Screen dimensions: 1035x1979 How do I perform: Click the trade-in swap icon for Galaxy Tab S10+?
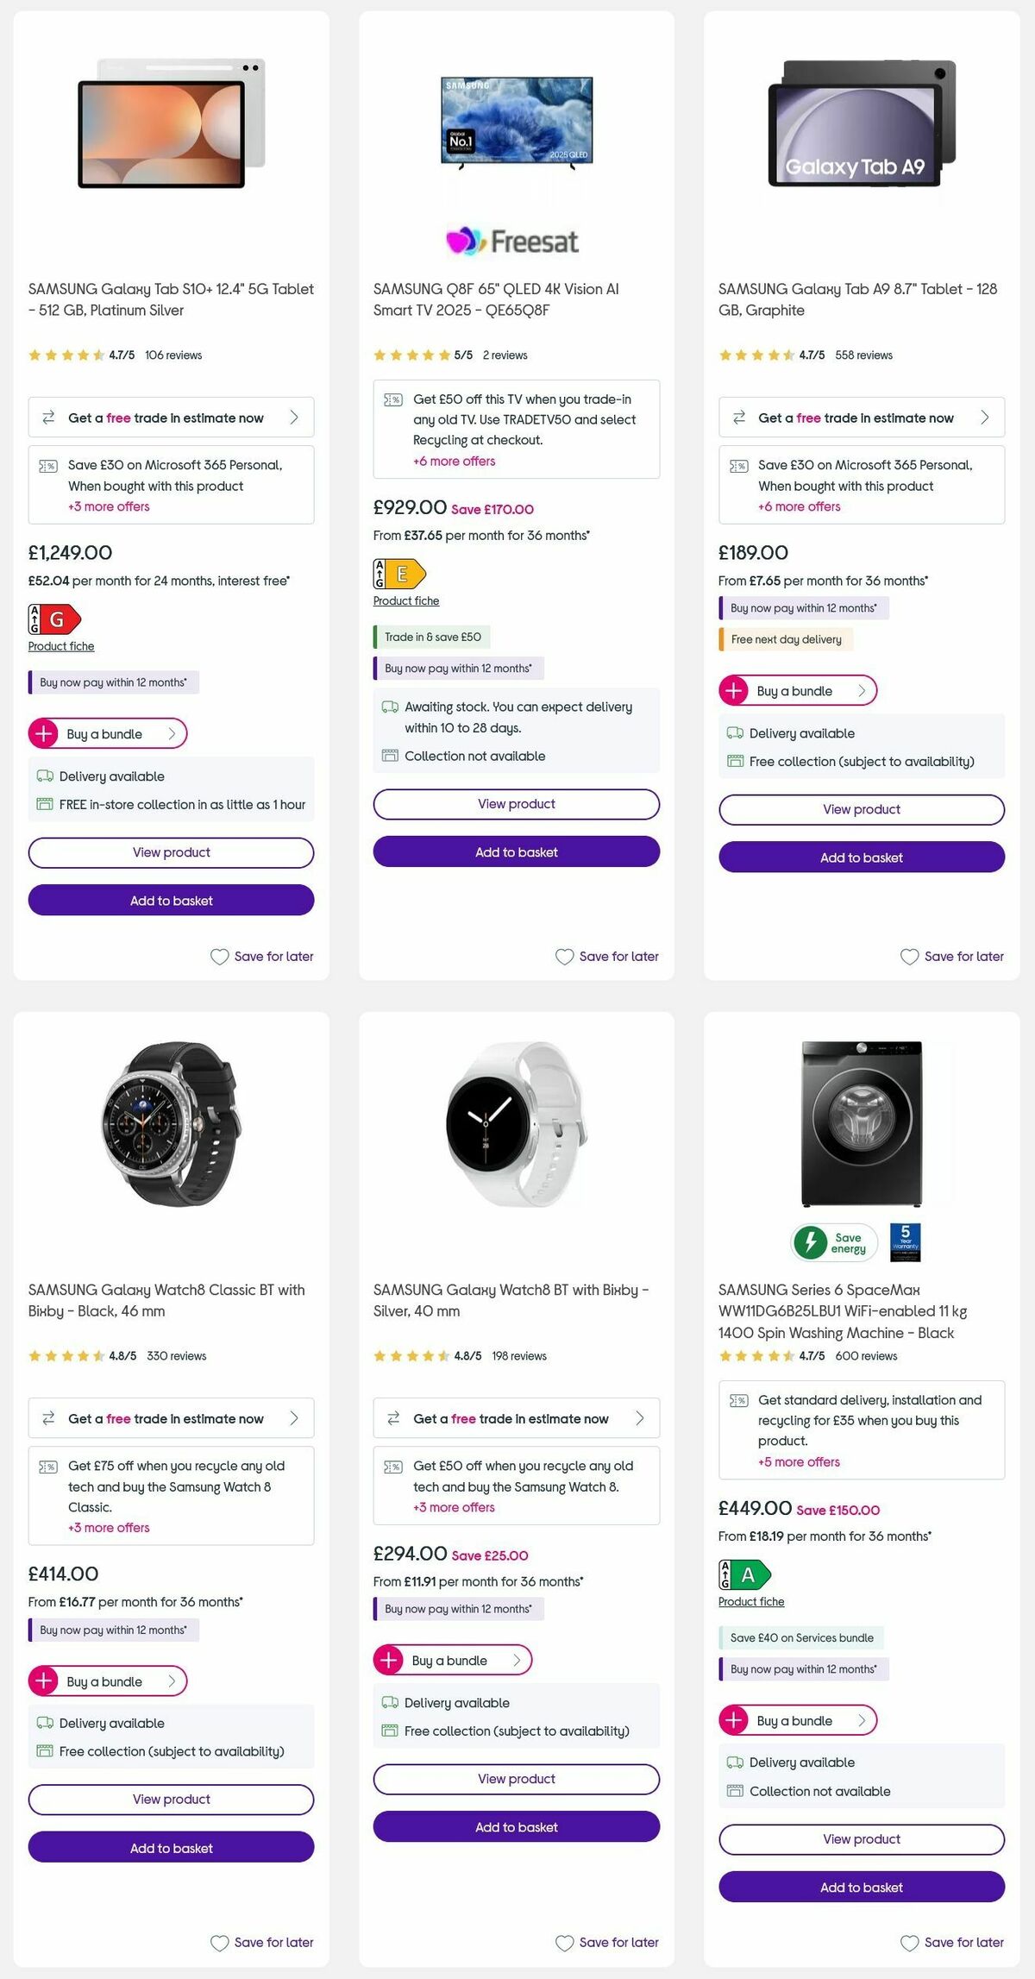(x=50, y=418)
